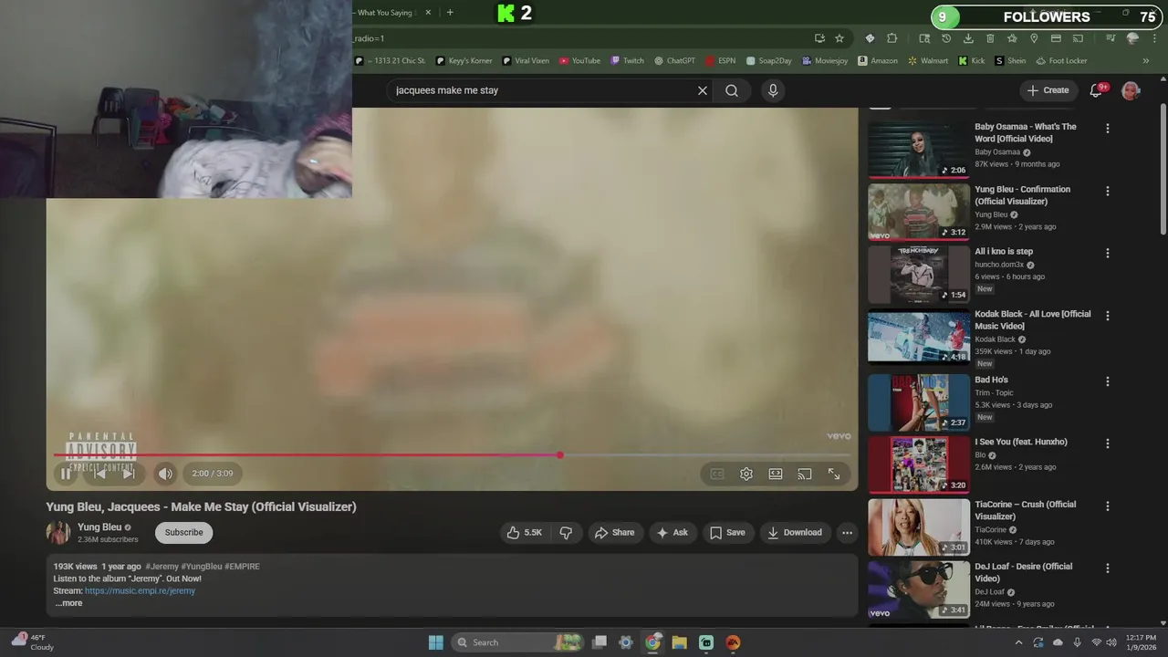Viewport: 1168px width, 657px height.
Task: Open the Chrome three-dot menu
Action: [x=1155, y=38]
